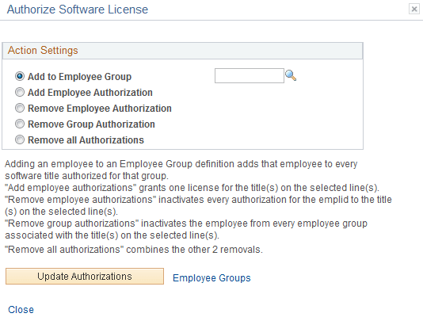Open the Employee Groups link
This screenshot has width=423, height=321.
tap(211, 278)
